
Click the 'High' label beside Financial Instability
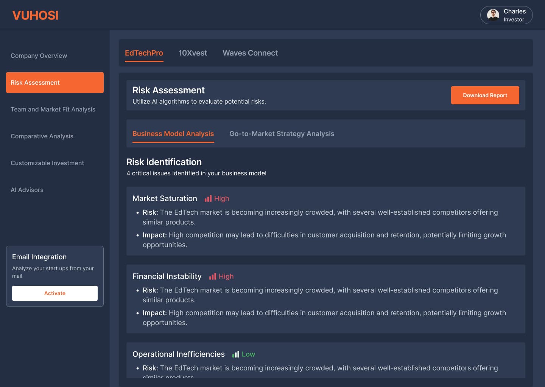[x=226, y=276]
